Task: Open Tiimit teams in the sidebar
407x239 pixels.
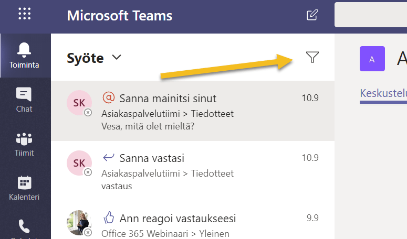Action: pos(25,144)
